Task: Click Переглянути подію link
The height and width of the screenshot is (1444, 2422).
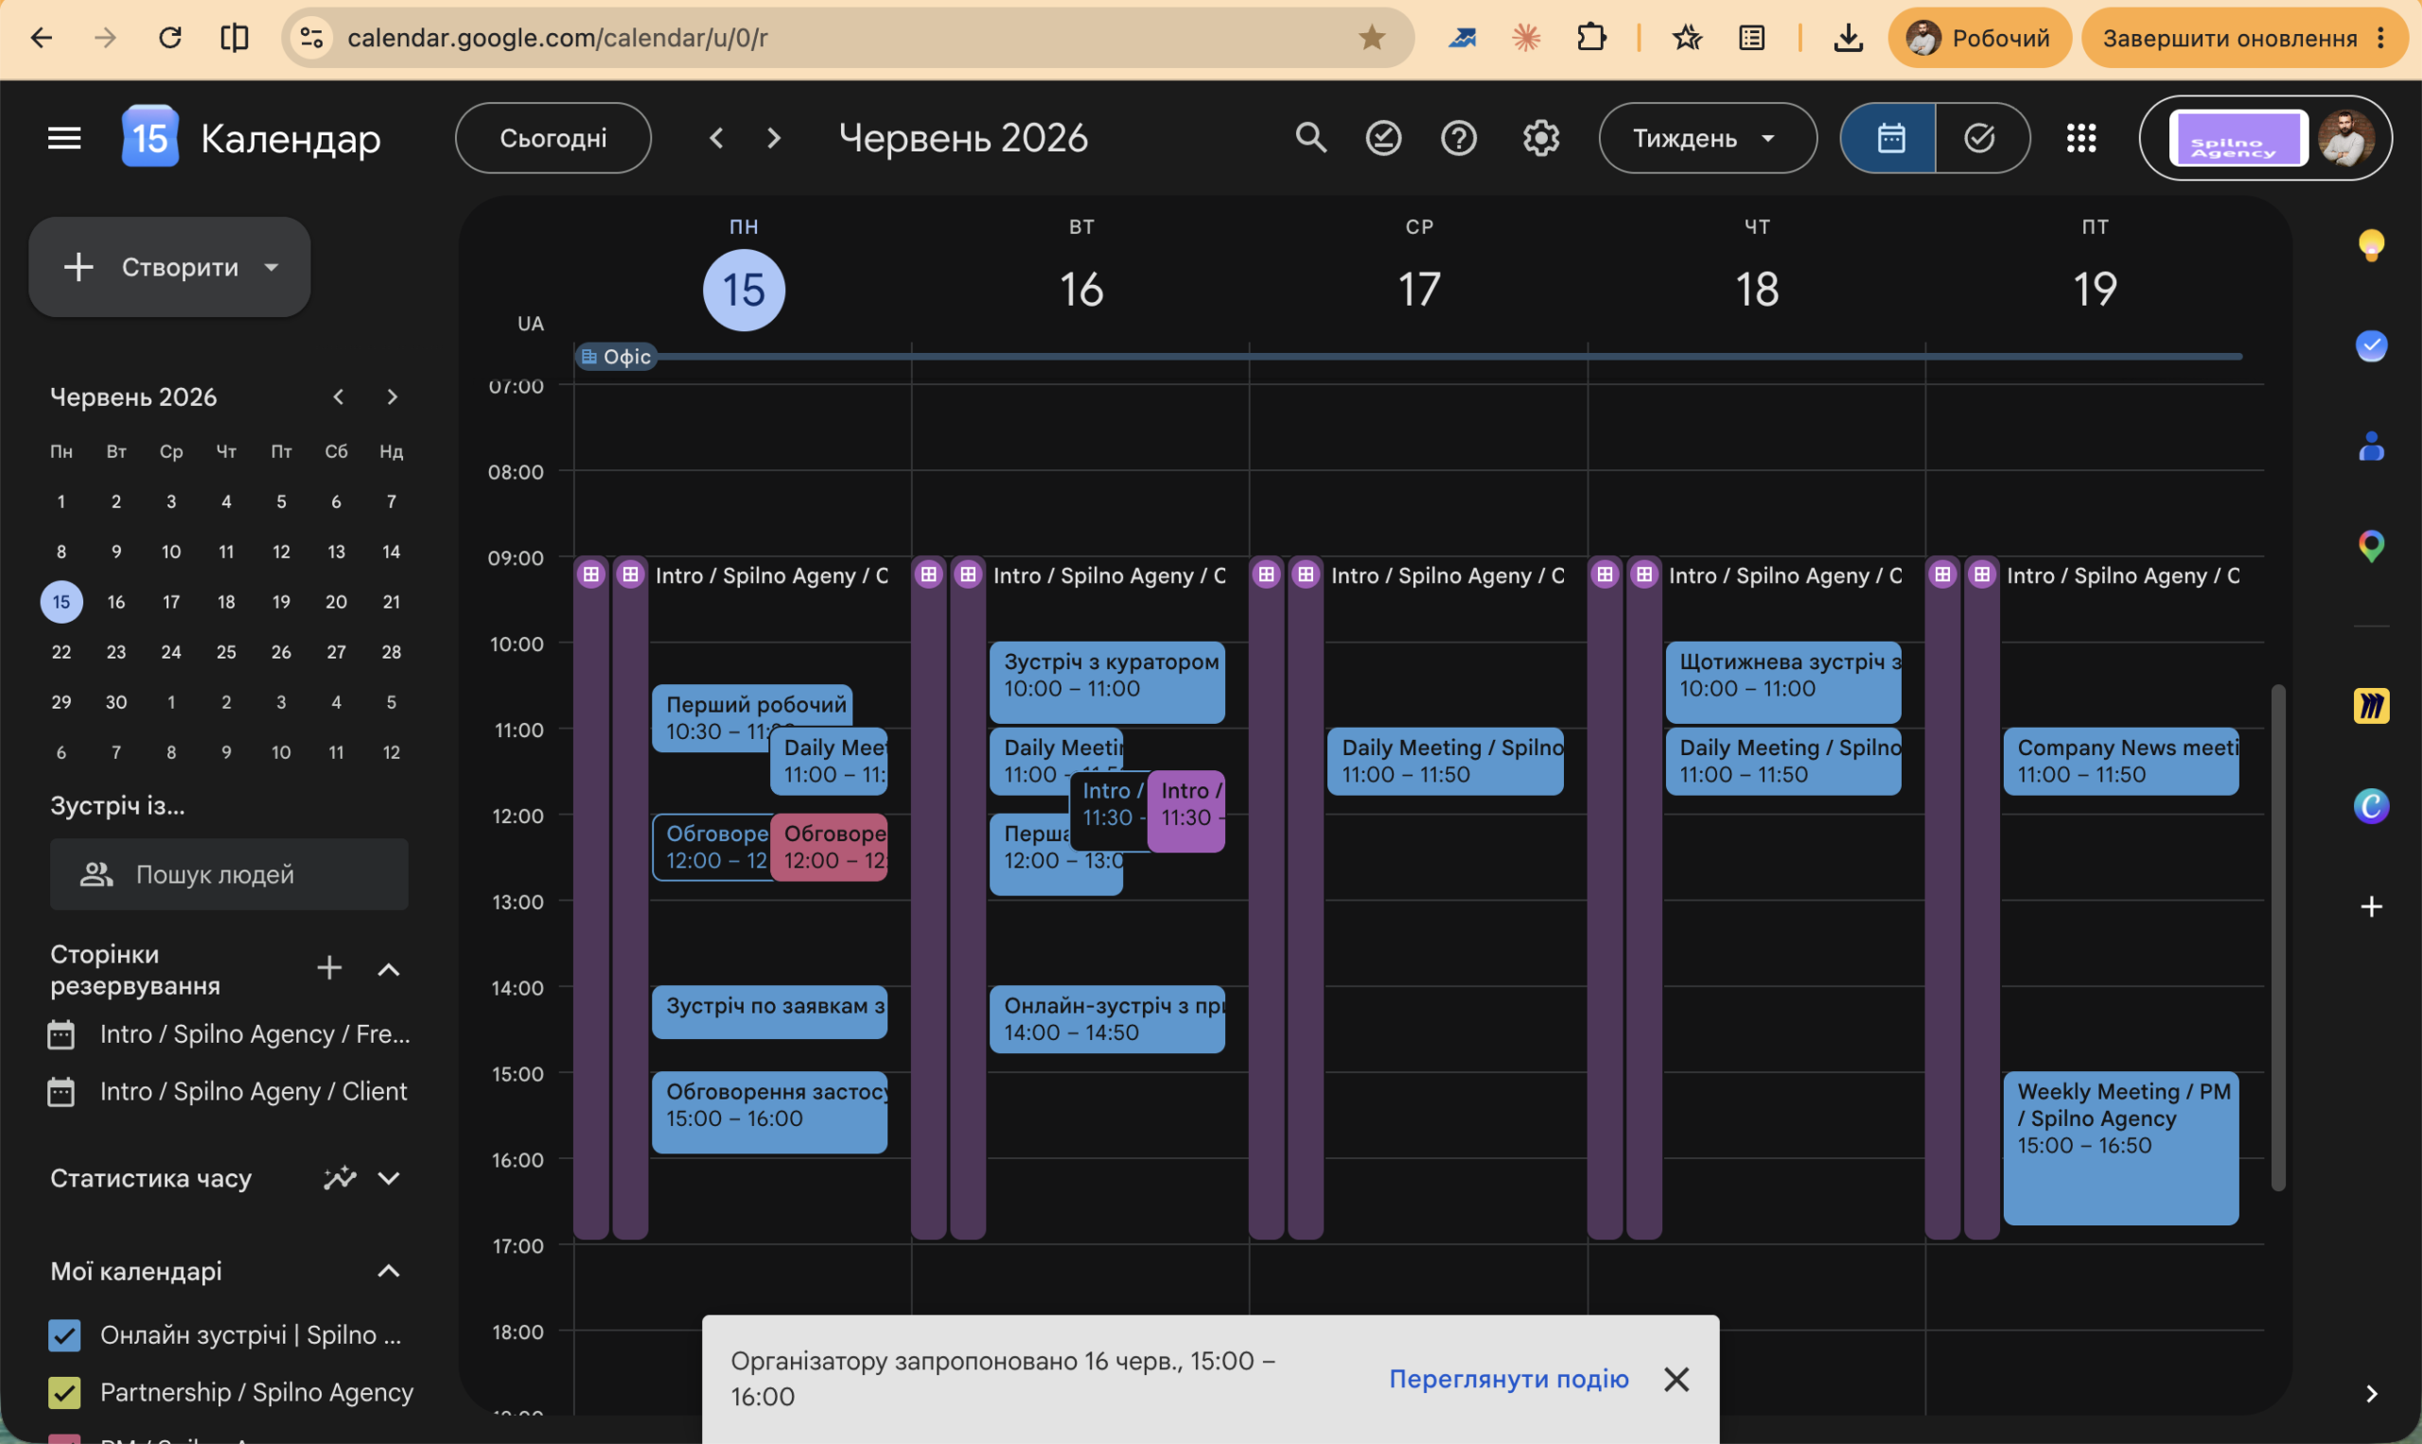Action: click(1508, 1379)
